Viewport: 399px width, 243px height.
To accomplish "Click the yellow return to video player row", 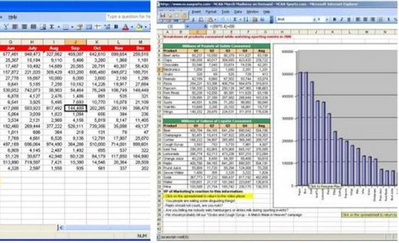I will point(208,196).
